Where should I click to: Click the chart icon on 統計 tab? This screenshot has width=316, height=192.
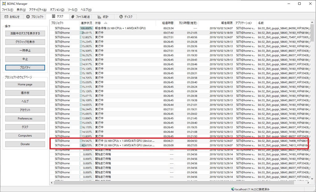(99, 17)
